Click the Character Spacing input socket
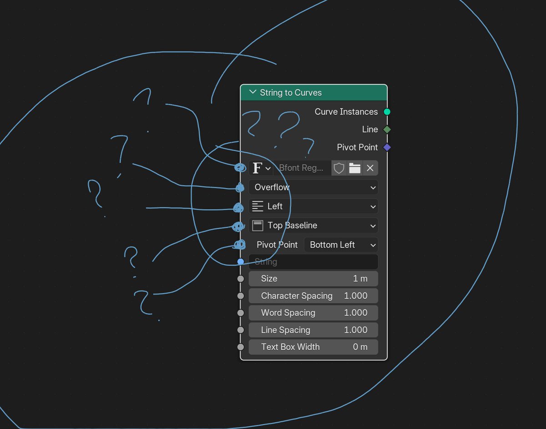 click(241, 296)
